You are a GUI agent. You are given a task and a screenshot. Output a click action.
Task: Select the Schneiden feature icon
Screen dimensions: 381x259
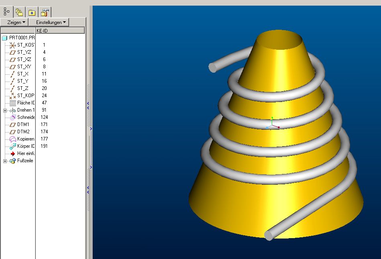12,117
